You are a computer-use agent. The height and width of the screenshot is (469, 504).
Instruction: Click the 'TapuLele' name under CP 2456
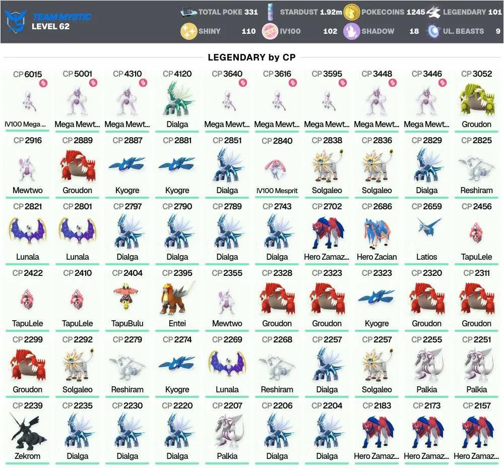coord(476,257)
